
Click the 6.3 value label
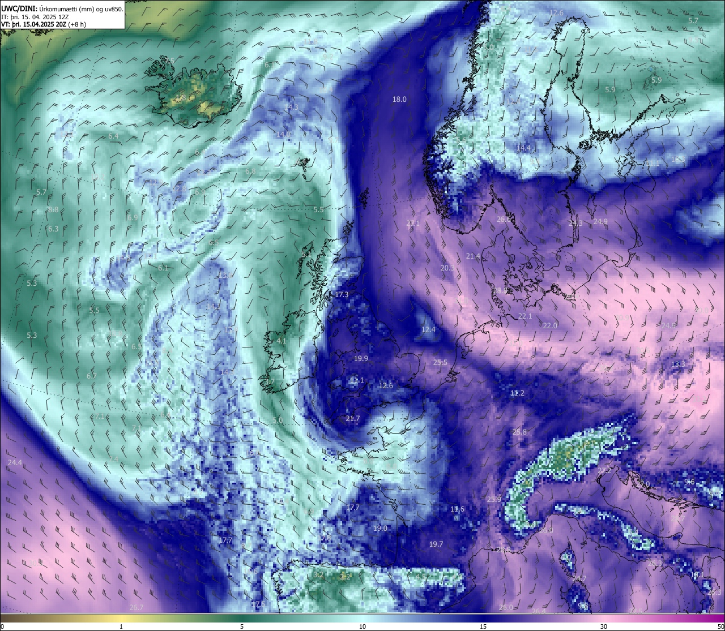tap(53, 229)
